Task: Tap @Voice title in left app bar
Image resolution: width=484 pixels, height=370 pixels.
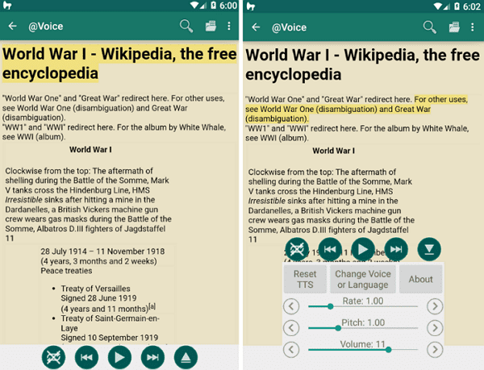Action: [x=46, y=27]
